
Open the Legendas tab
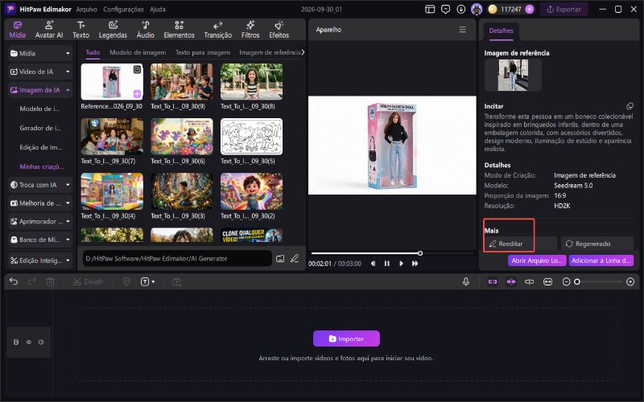(113, 30)
